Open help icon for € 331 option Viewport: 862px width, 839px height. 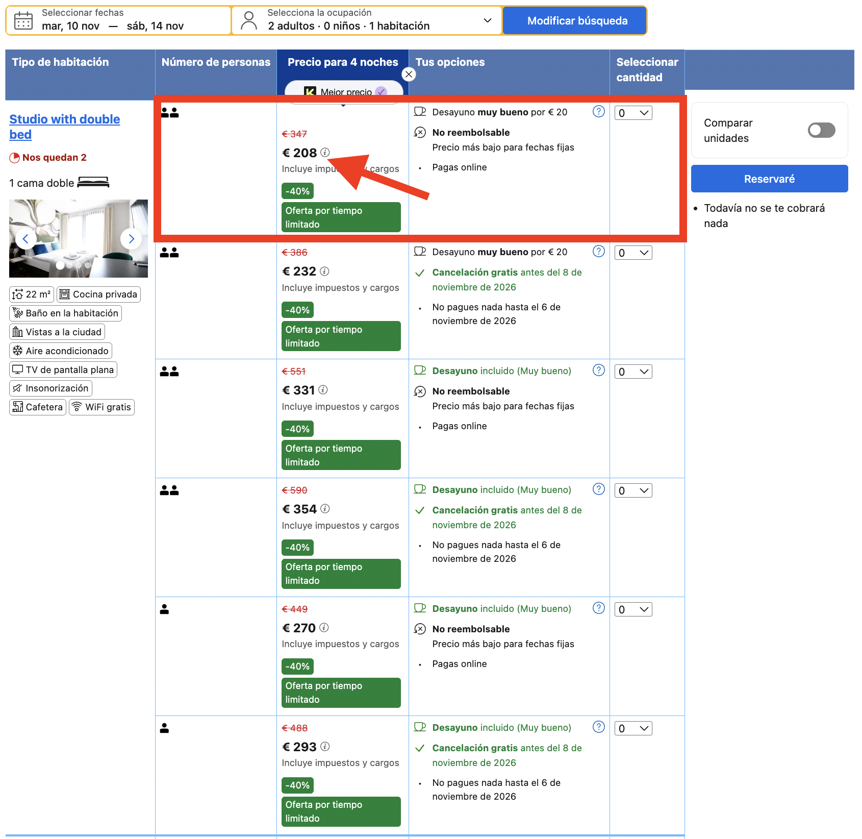[599, 370]
